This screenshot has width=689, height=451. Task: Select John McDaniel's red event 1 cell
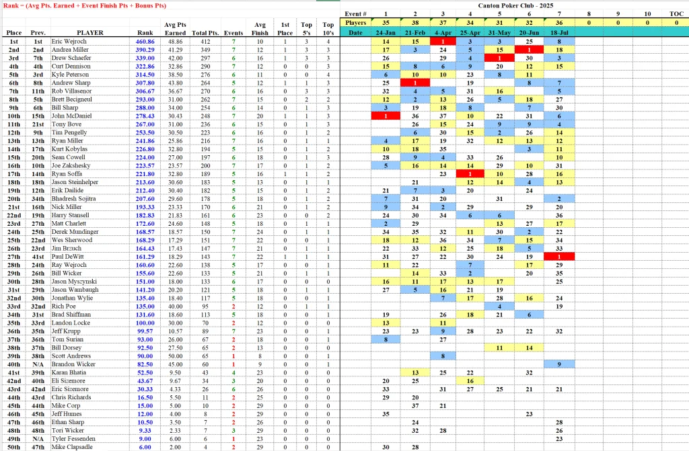pos(386,116)
